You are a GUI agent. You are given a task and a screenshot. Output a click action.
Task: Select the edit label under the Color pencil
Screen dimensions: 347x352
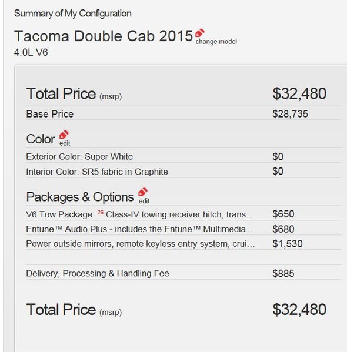pyautogui.click(x=65, y=143)
